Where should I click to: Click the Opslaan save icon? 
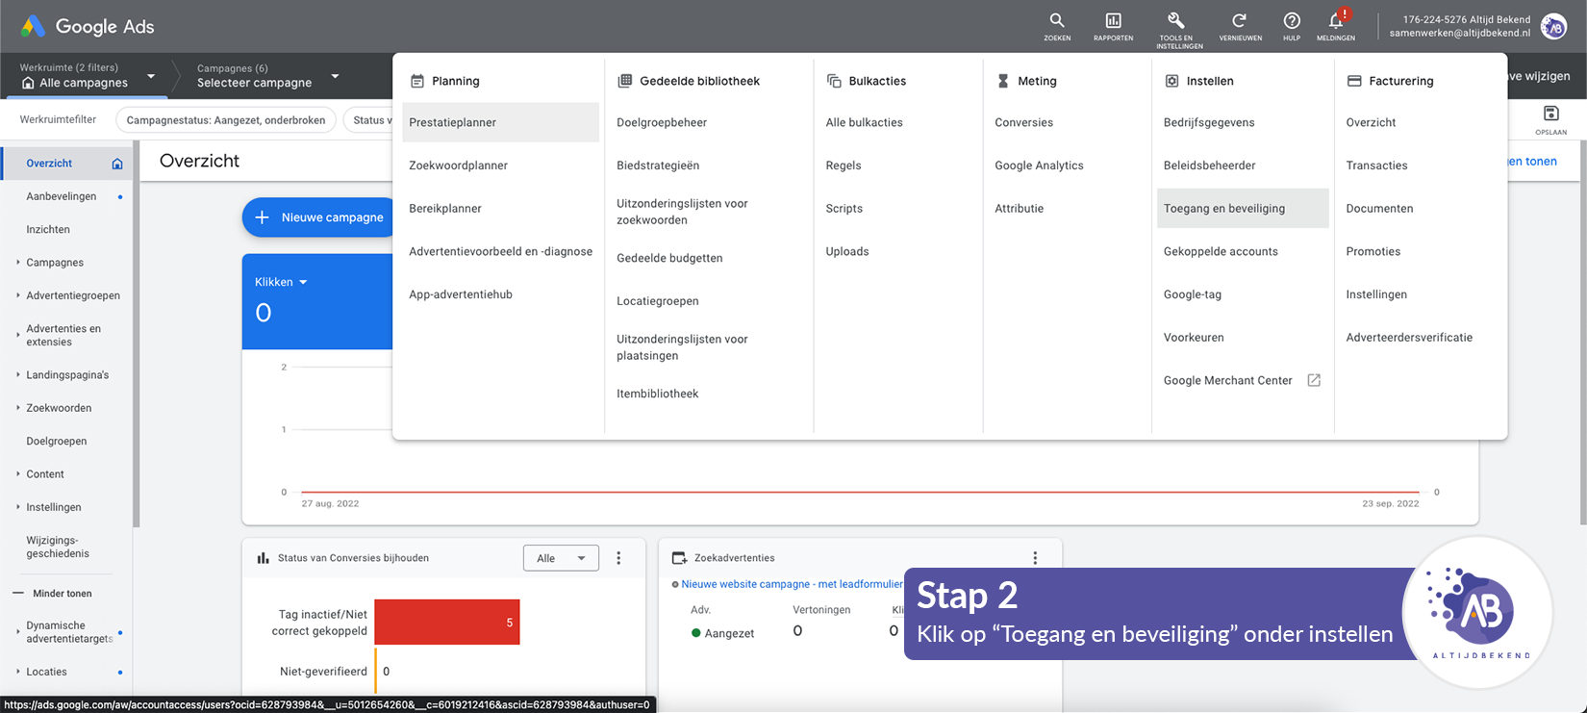point(1550,115)
